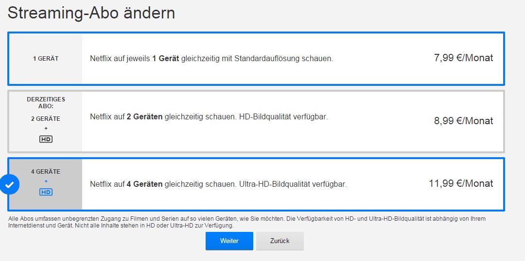Click the blue plus sign below 4 Geräte
The height and width of the screenshot is (261, 525).
pos(46,181)
